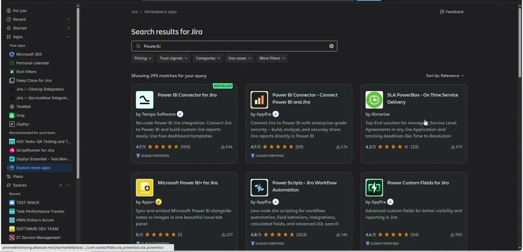Click SLA PowerBox app logo
The image size is (523, 252).
pyautogui.click(x=374, y=100)
